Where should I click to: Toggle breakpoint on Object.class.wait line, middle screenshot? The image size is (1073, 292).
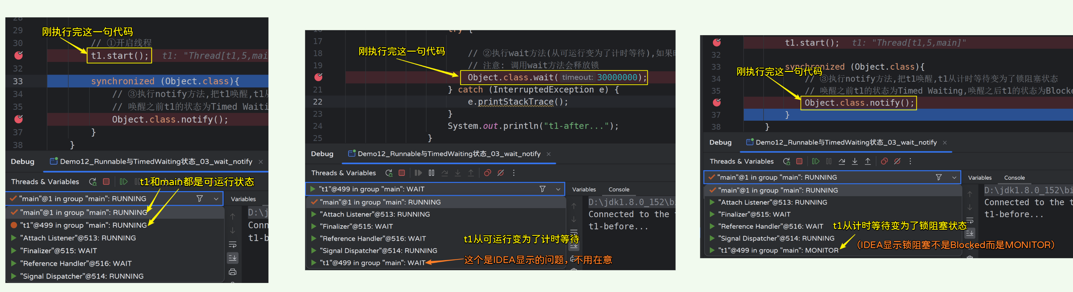tap(318, 77)
